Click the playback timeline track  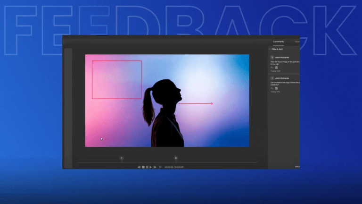[x=212, y=162]
